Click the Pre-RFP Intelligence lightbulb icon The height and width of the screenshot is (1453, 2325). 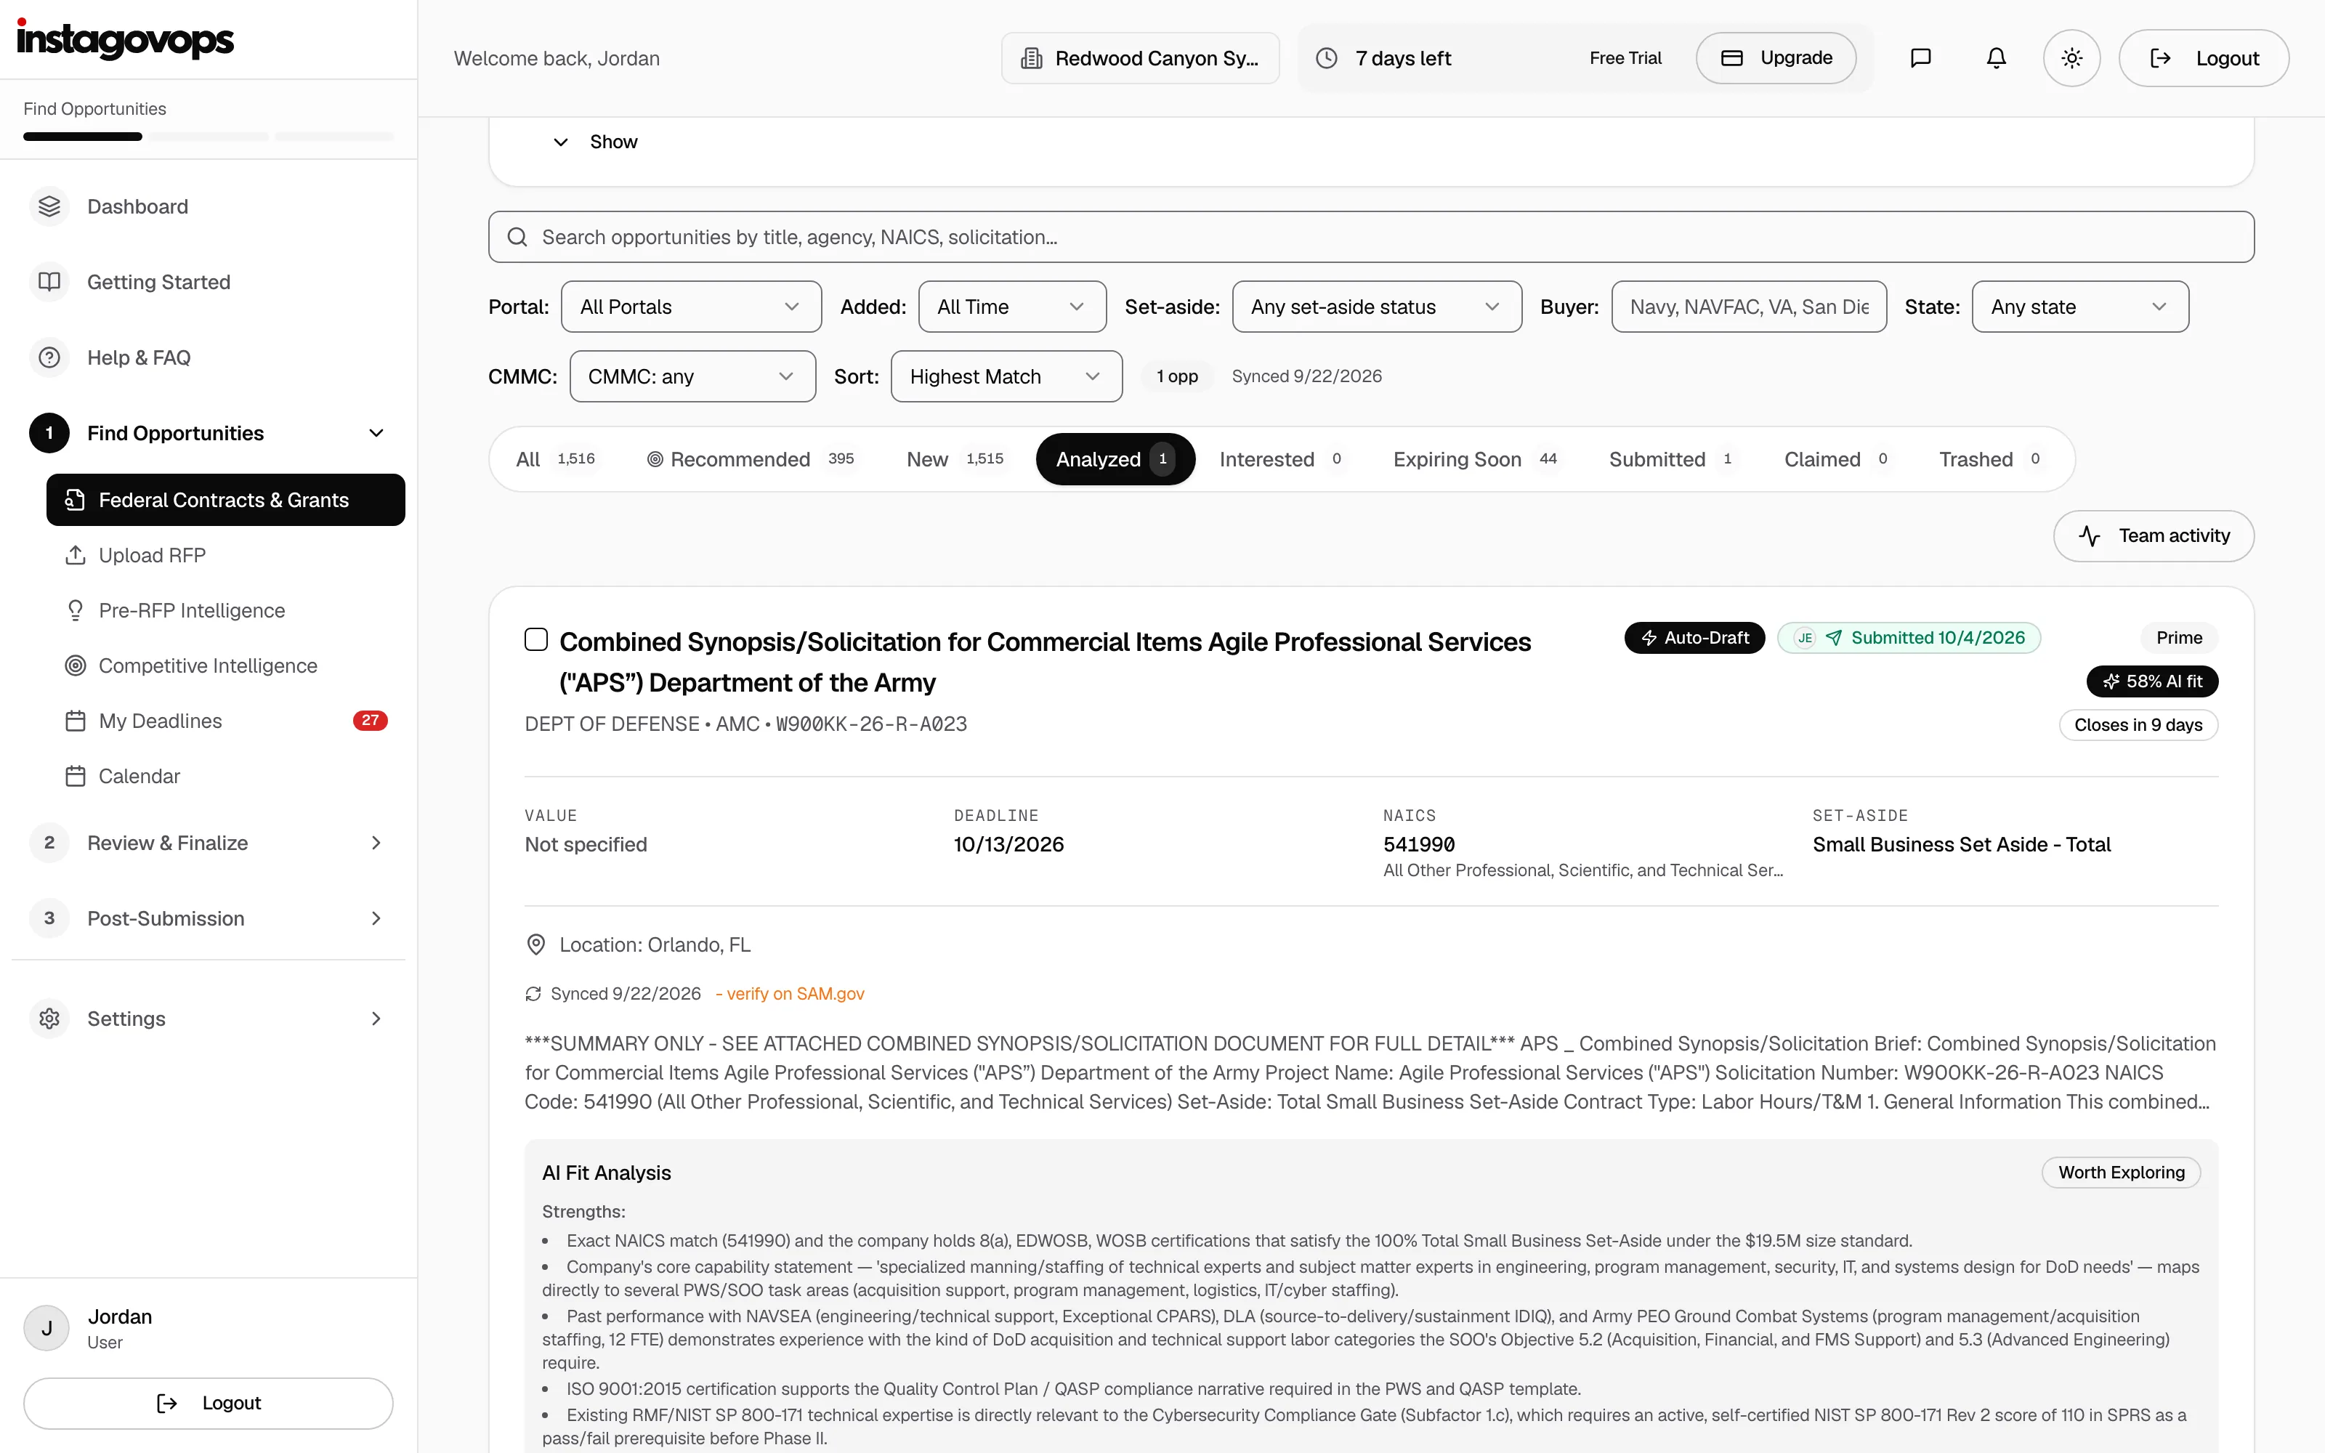pyautogui.click(x=75, y=610)
